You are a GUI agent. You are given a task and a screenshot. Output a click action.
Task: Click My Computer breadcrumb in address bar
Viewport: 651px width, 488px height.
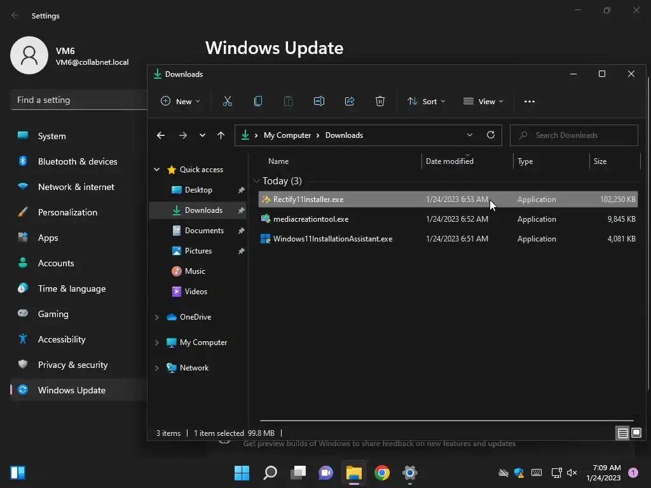[x=287, y=135]
